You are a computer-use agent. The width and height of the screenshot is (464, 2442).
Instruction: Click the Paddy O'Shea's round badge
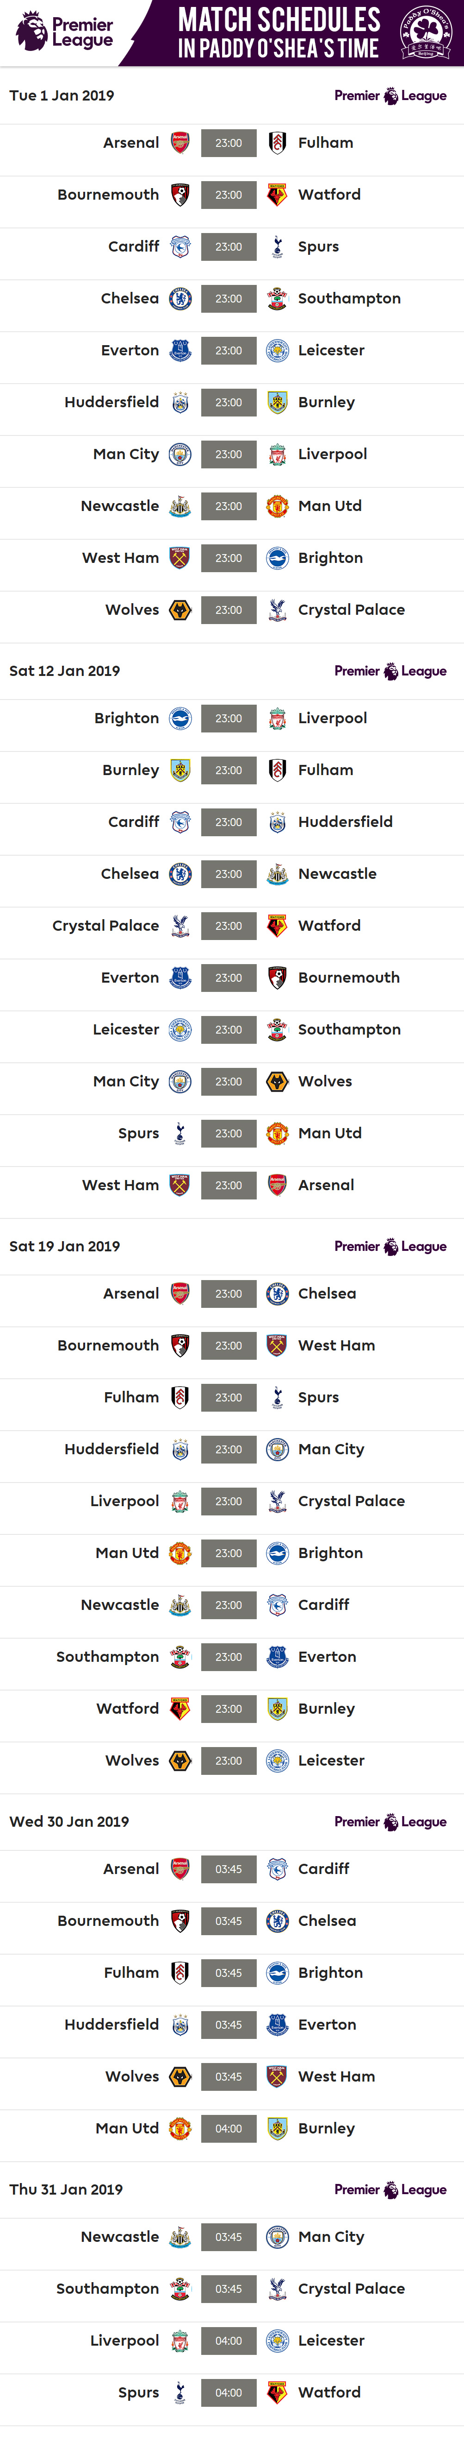point(425,32)
